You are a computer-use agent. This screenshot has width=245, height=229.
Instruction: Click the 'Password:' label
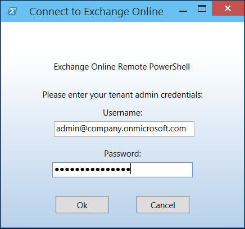122,154
